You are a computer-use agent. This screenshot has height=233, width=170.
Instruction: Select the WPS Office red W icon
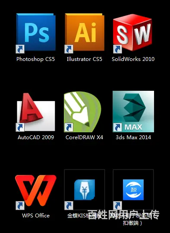(x=36, y=192)
